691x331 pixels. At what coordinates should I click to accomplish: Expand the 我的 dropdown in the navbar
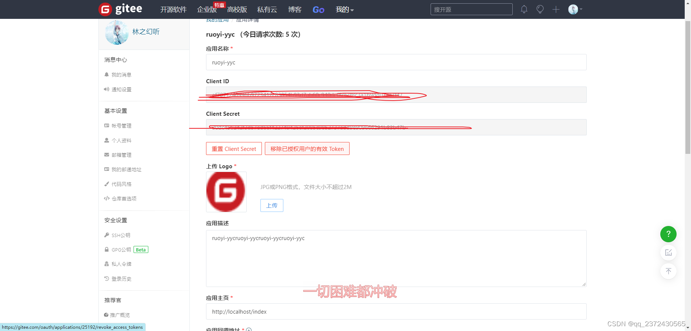(x=345, y=10)
